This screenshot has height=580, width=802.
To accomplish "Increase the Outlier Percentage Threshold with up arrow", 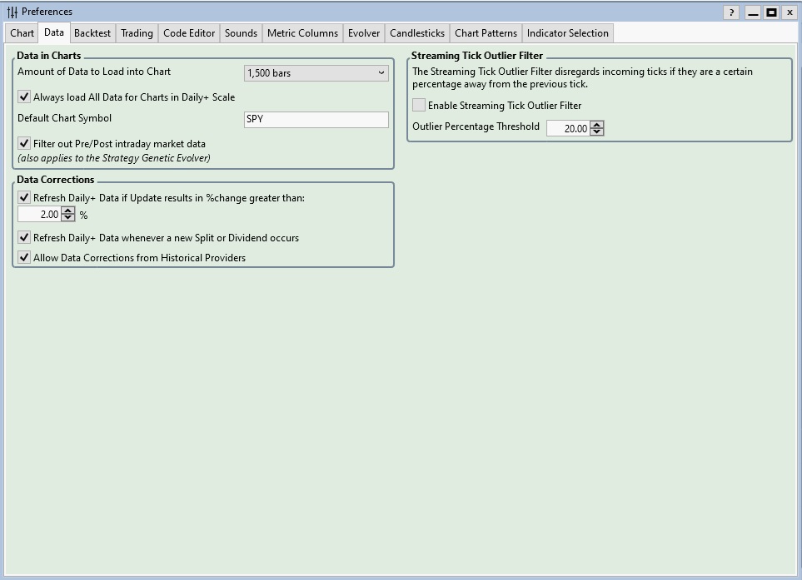I will [x=597, y=124].
